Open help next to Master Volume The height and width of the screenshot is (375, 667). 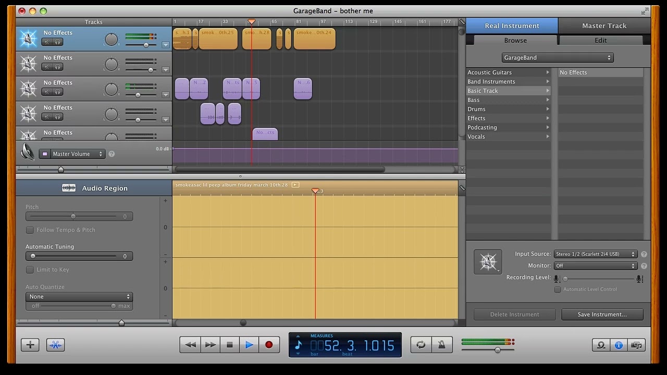pos(112,154)
